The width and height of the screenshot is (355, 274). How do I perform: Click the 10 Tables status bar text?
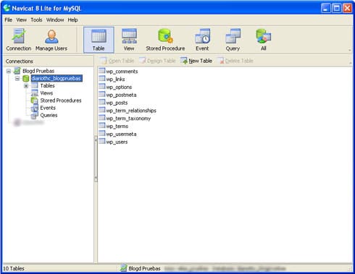[x=14, y=268]
